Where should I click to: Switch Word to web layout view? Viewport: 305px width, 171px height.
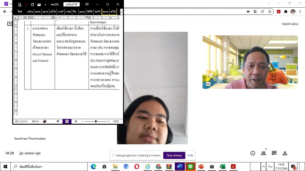coord(76,121)
